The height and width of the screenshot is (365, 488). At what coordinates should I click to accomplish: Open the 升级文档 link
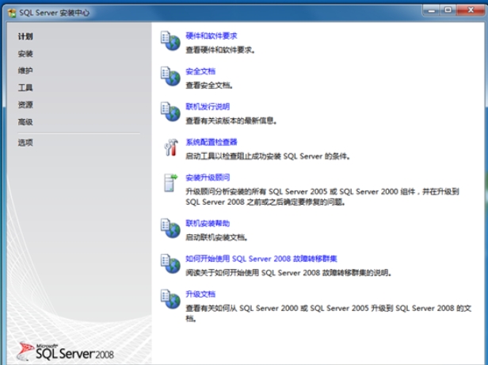[200, 294]
